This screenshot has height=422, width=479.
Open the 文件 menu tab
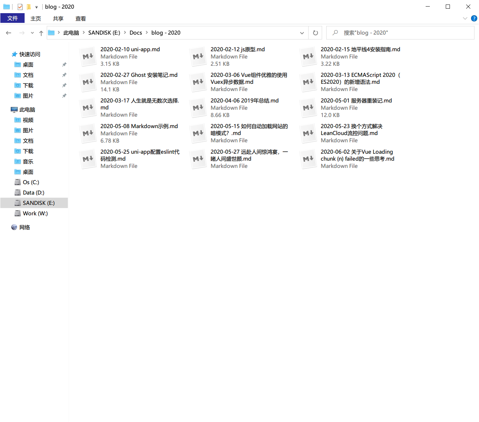tap(12, 18)
